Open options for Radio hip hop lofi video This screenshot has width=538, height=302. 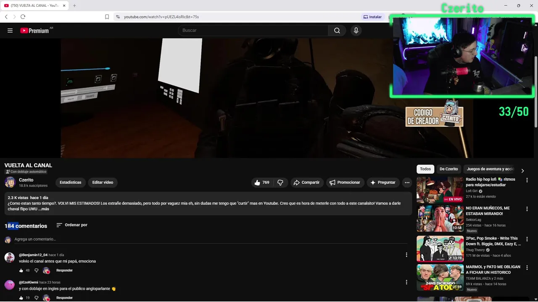pos(527,180)
